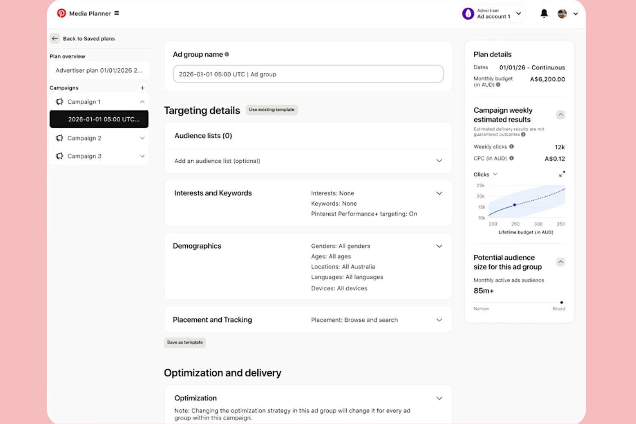Expand Interests and Keywords section
The width and height of the screenshot is (636, 424).
439,193
